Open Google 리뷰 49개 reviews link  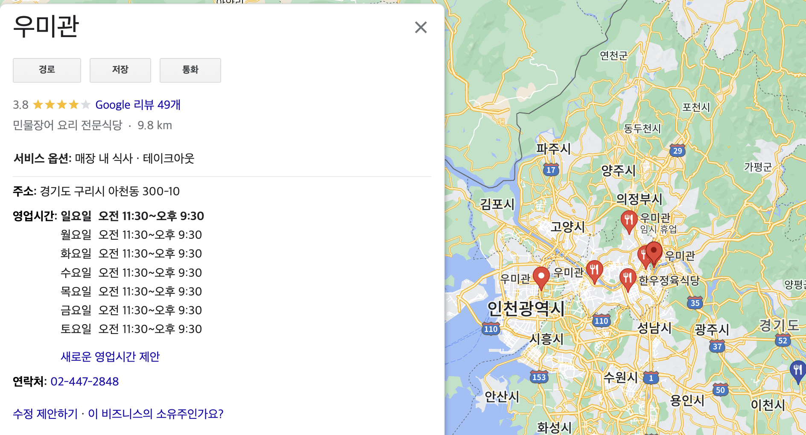pos(138,104)
